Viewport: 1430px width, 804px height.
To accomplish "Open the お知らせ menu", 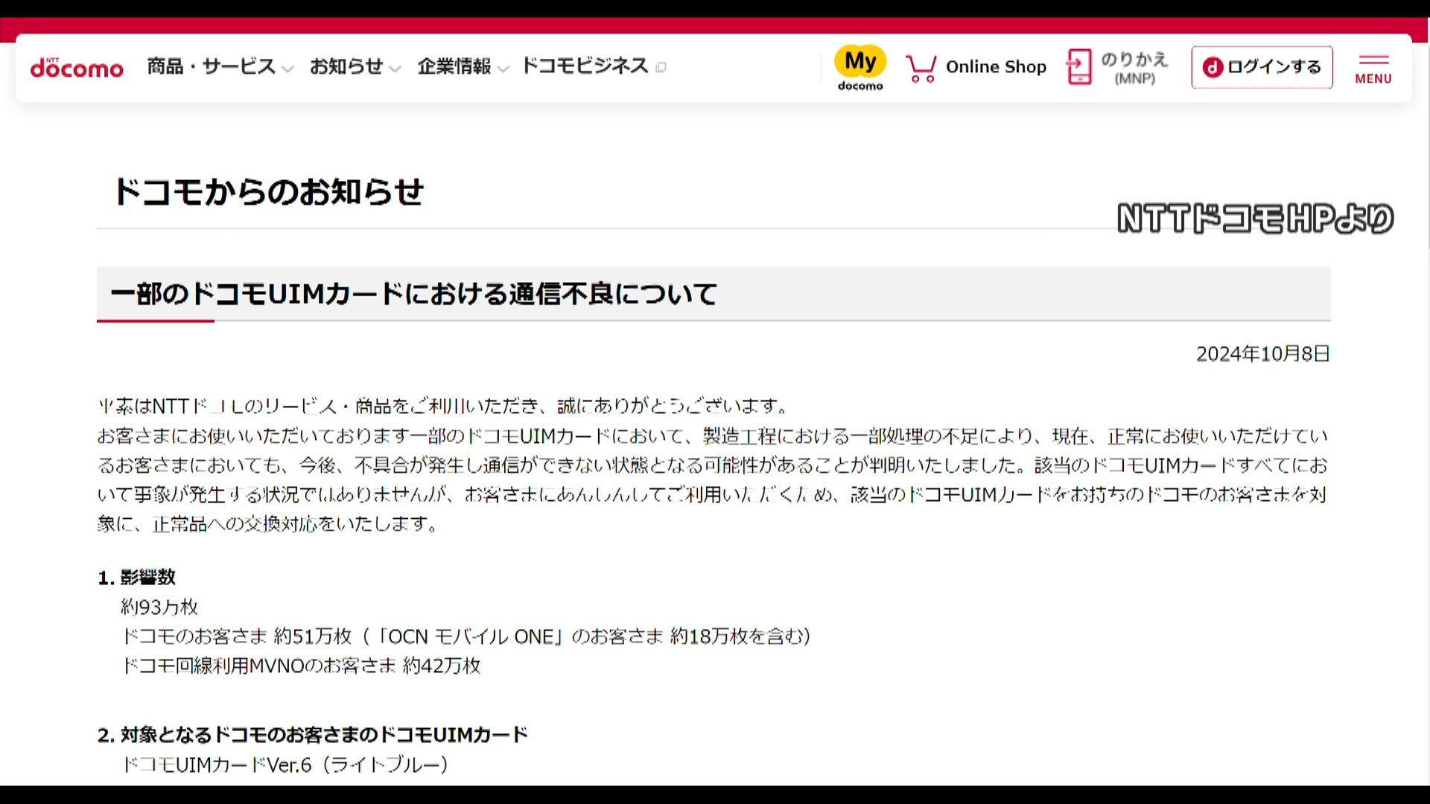I will pyautogui.click(x=346, y=66).
